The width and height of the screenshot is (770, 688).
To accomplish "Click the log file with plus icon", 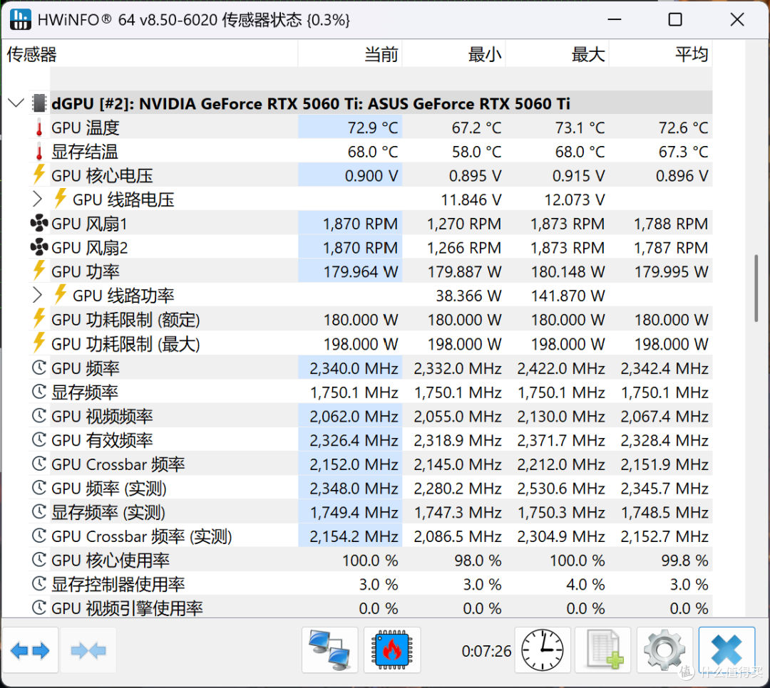I will pos(603,651).
